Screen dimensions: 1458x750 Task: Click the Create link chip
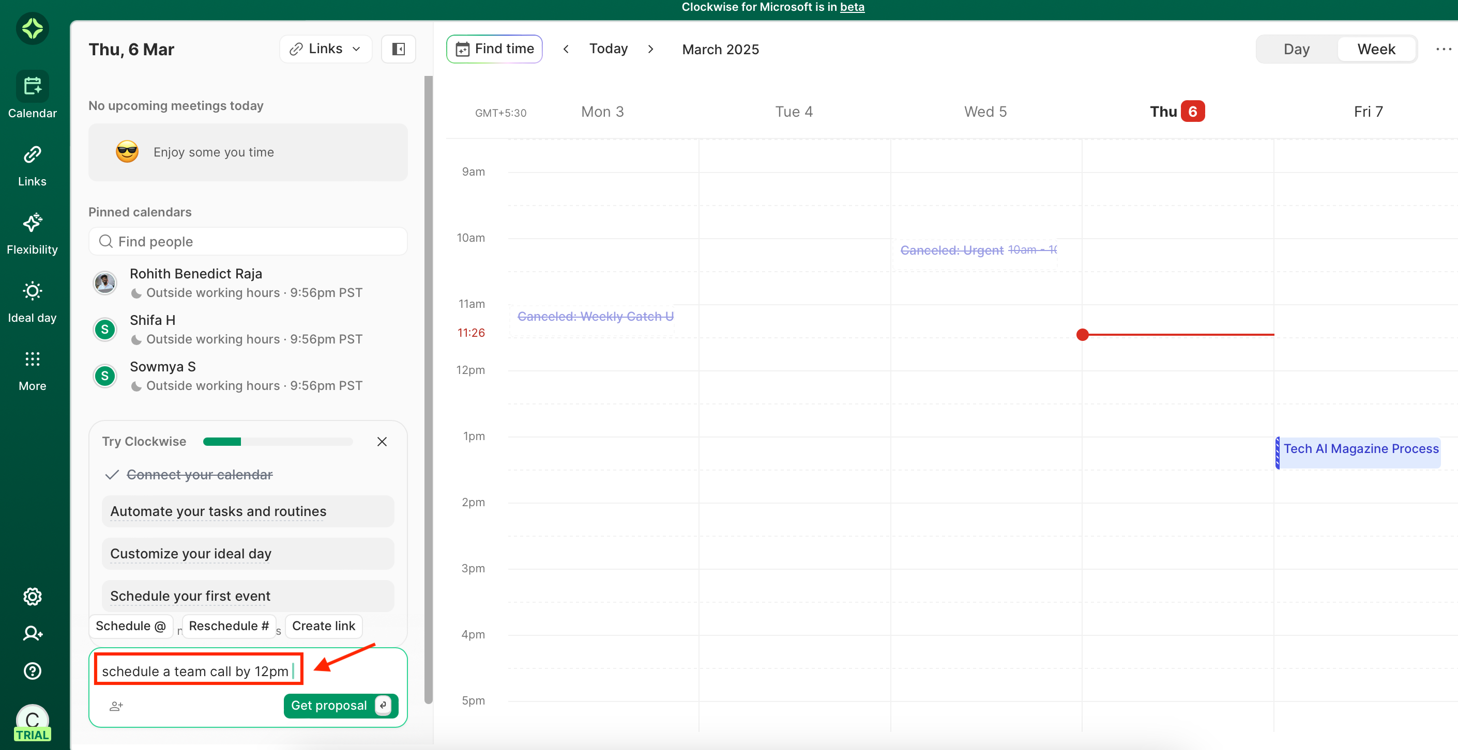pyautogui.click(x=323, y=626)
